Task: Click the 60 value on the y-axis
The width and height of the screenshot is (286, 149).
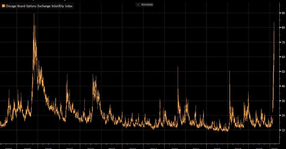Action: [x=283, y=57]
